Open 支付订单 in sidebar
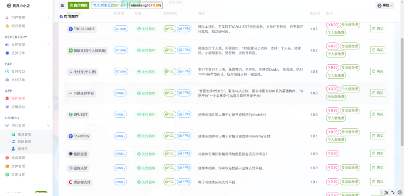This screenshot has height=196, width=404. [18, 80]
